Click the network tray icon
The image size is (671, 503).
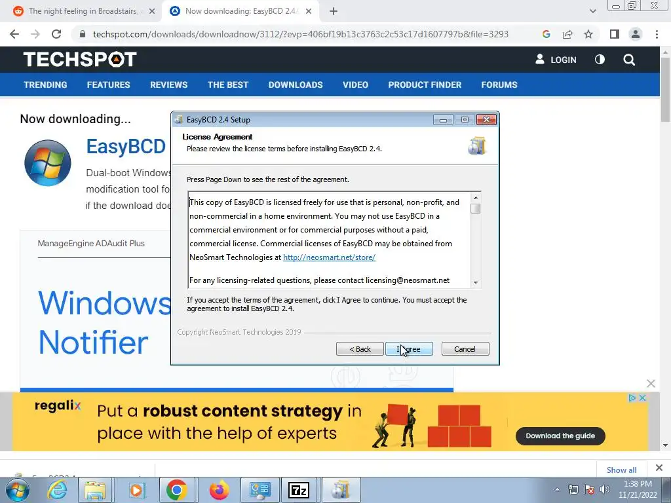click(573, 490)
